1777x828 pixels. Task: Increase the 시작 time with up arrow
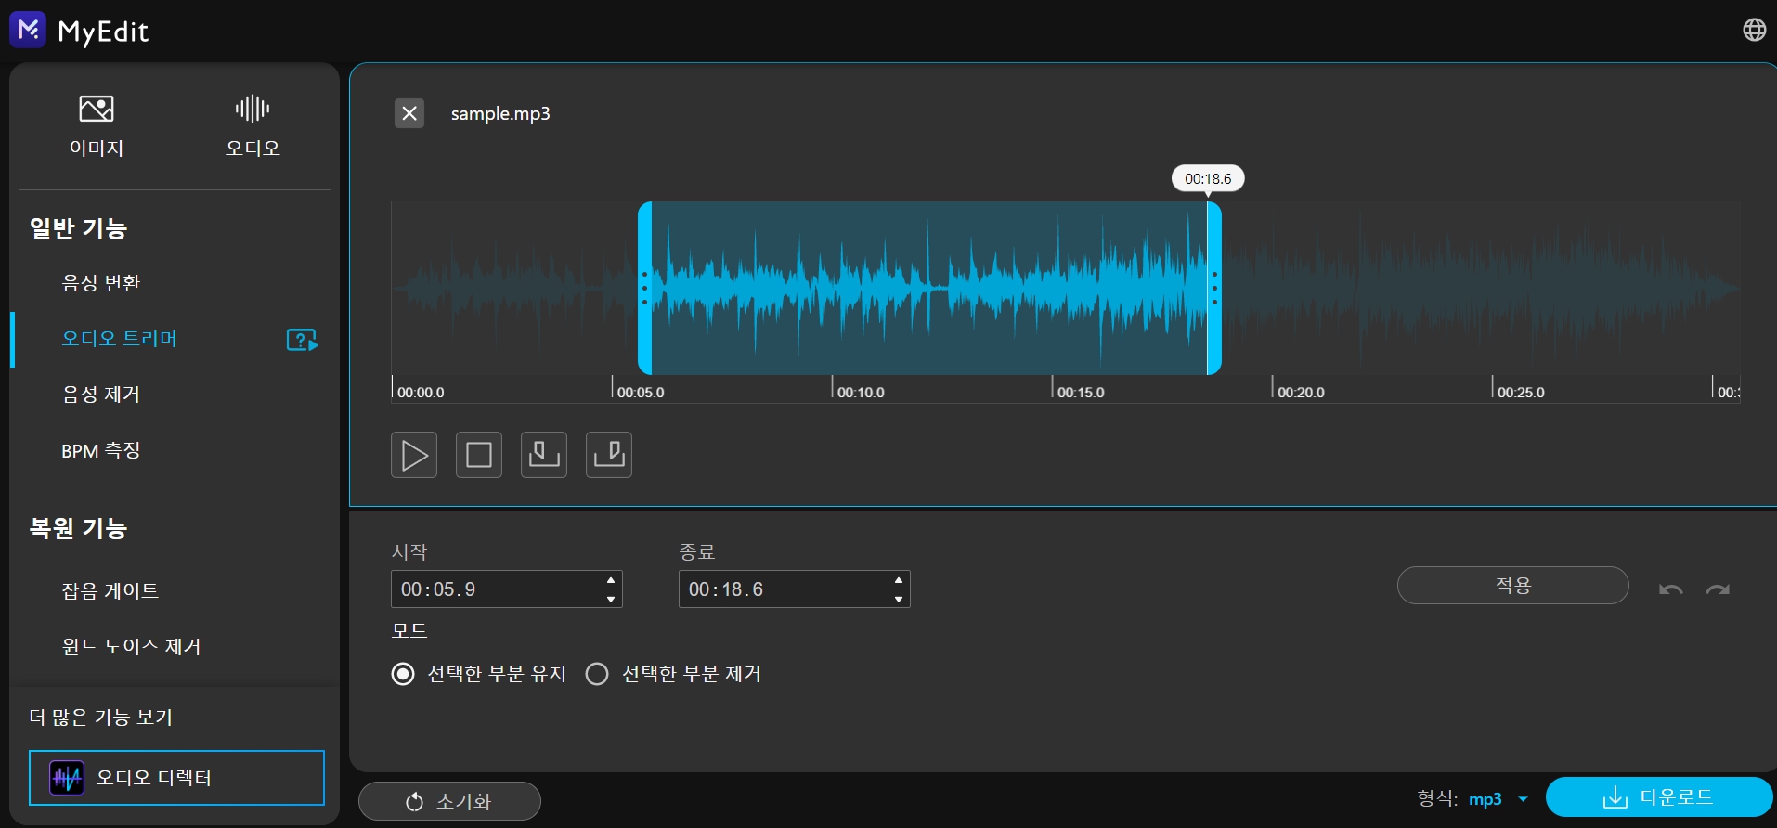click(611, 580)
